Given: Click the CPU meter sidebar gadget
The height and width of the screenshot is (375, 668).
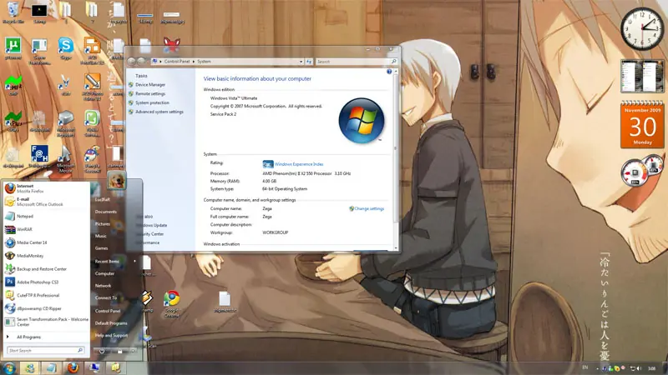Looking at the screenshot, I should pos(641,171).
